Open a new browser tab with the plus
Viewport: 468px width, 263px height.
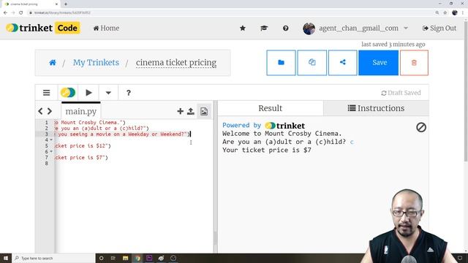point(66,4)
